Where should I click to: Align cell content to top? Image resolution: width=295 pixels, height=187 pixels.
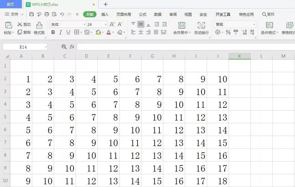(133, 24)
